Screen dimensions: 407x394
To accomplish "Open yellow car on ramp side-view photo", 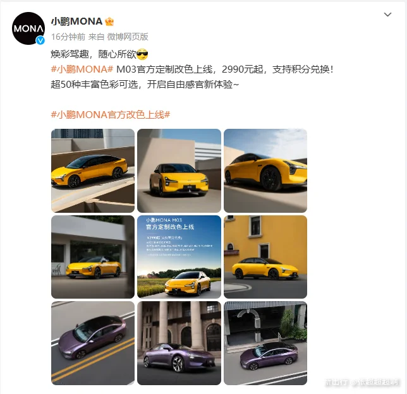I will click(93, 170).
